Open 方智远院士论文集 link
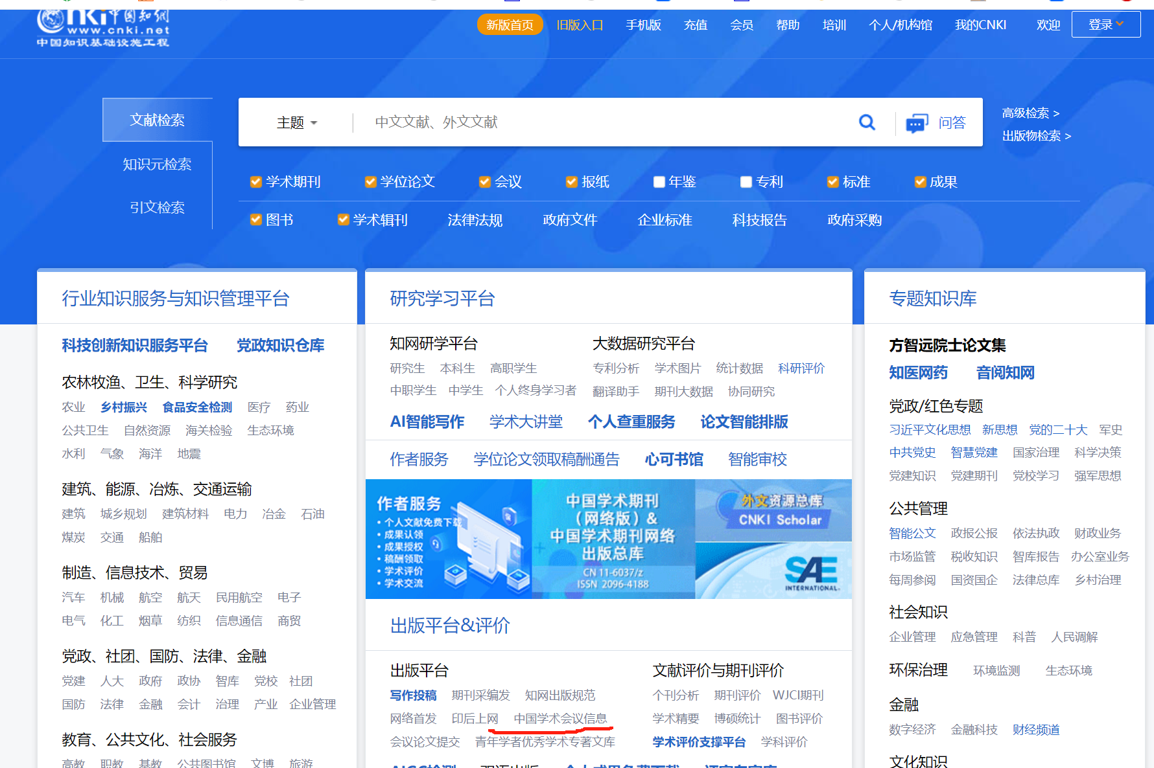This screenshot has width=1154, height=768. tap(947, 345)
